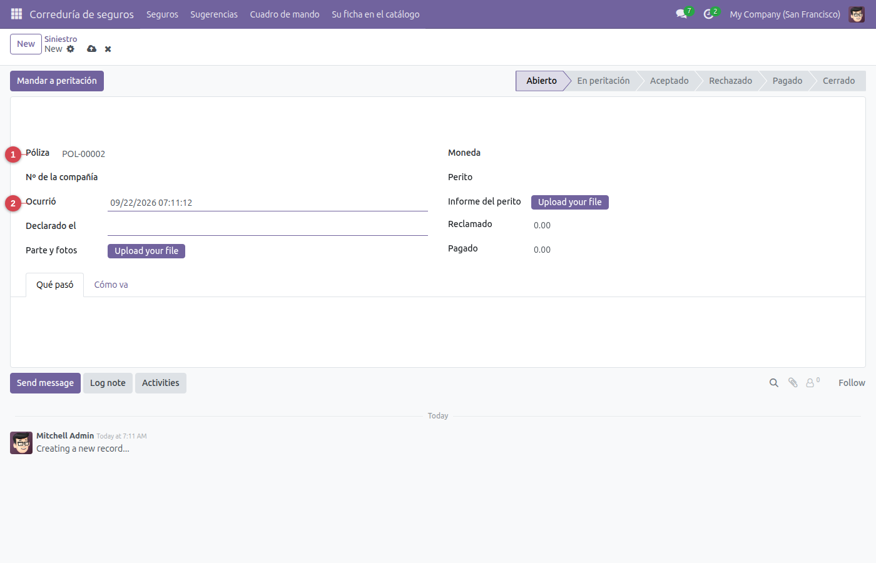The image size is (876, 563).
Task: Click the Pagado amount 0.00
Action: (542, 250)
